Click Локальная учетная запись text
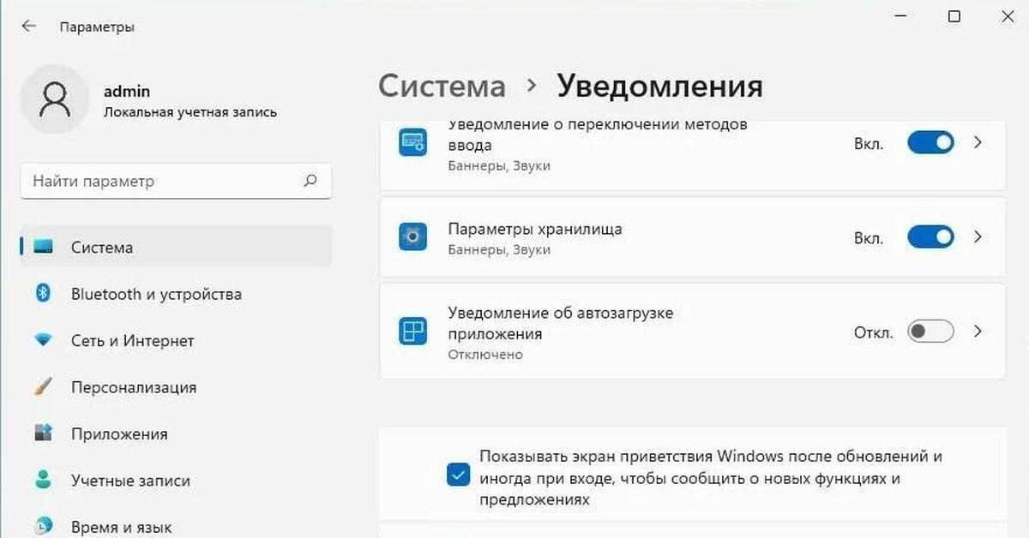 tap(190, 112)
